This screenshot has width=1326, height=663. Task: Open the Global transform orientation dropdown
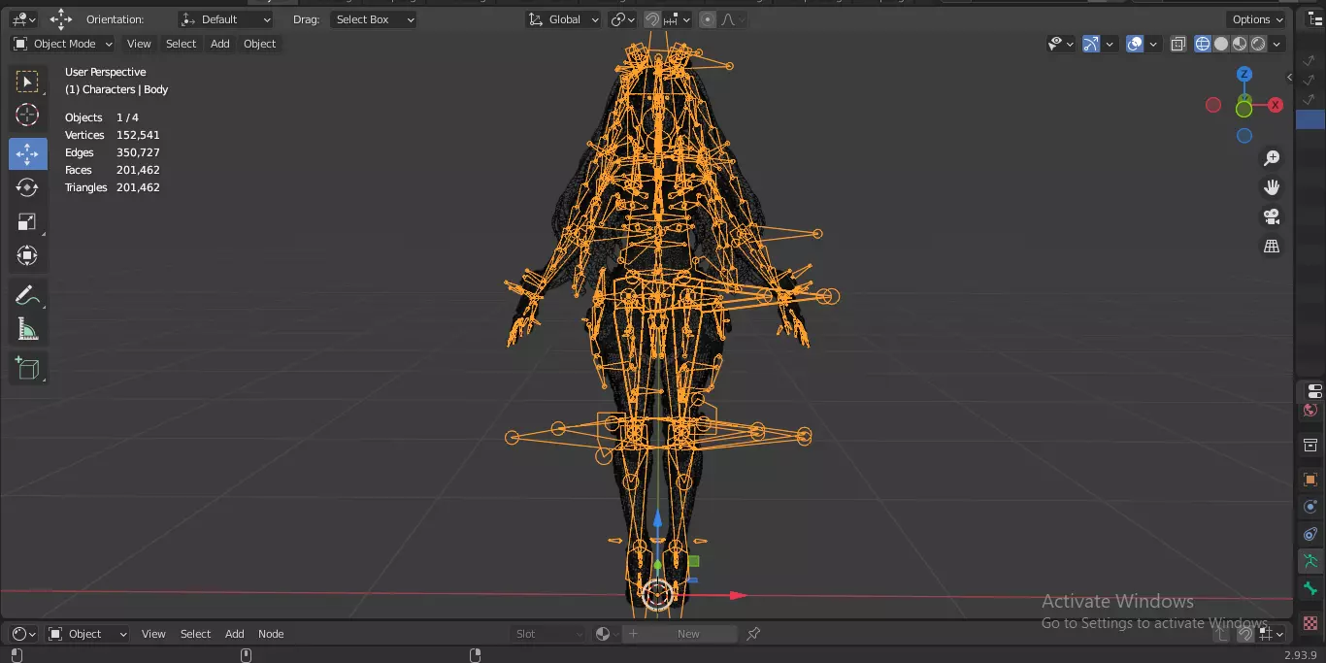564,19
